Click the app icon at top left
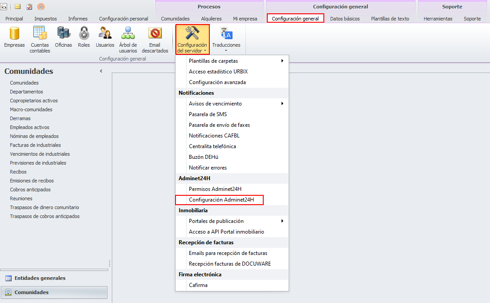Viewport: 490px width, 303px height. [x=4, y=6]
